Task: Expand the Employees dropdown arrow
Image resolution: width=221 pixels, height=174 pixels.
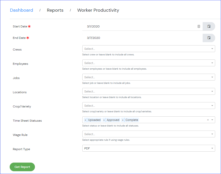Action: click(x=212, y=63)
